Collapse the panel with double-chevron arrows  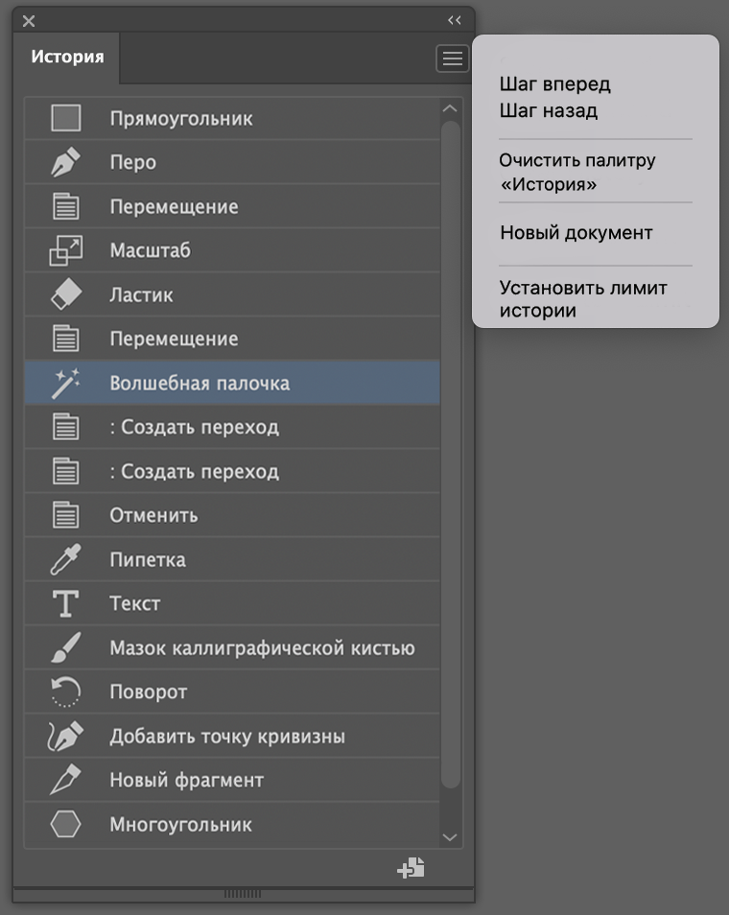pyautogui.click(x=455, y=20)
